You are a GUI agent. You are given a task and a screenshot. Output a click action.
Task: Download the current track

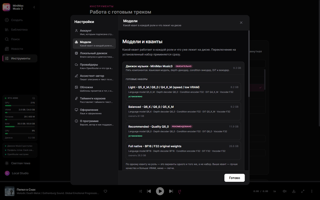pyautogui.click(x=293, y=191)
